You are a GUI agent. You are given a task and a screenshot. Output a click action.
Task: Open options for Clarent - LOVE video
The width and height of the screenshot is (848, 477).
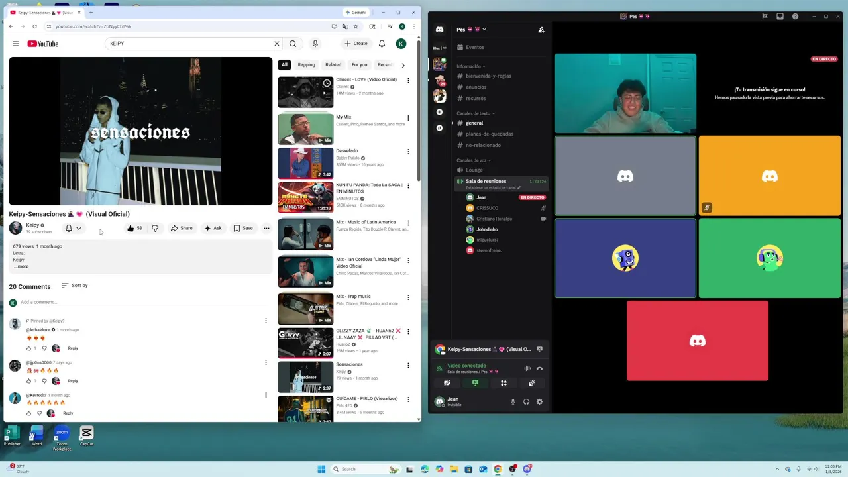pos(408,80)
